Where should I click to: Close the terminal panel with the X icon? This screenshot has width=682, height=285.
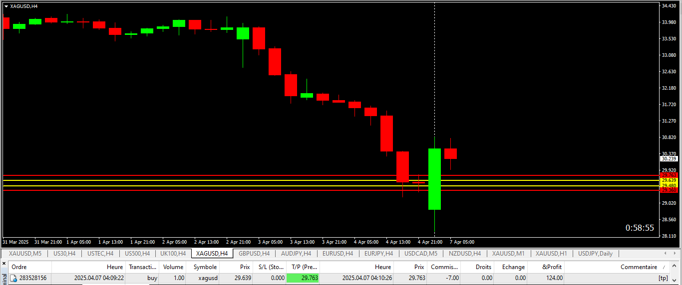tap(4, 264)
